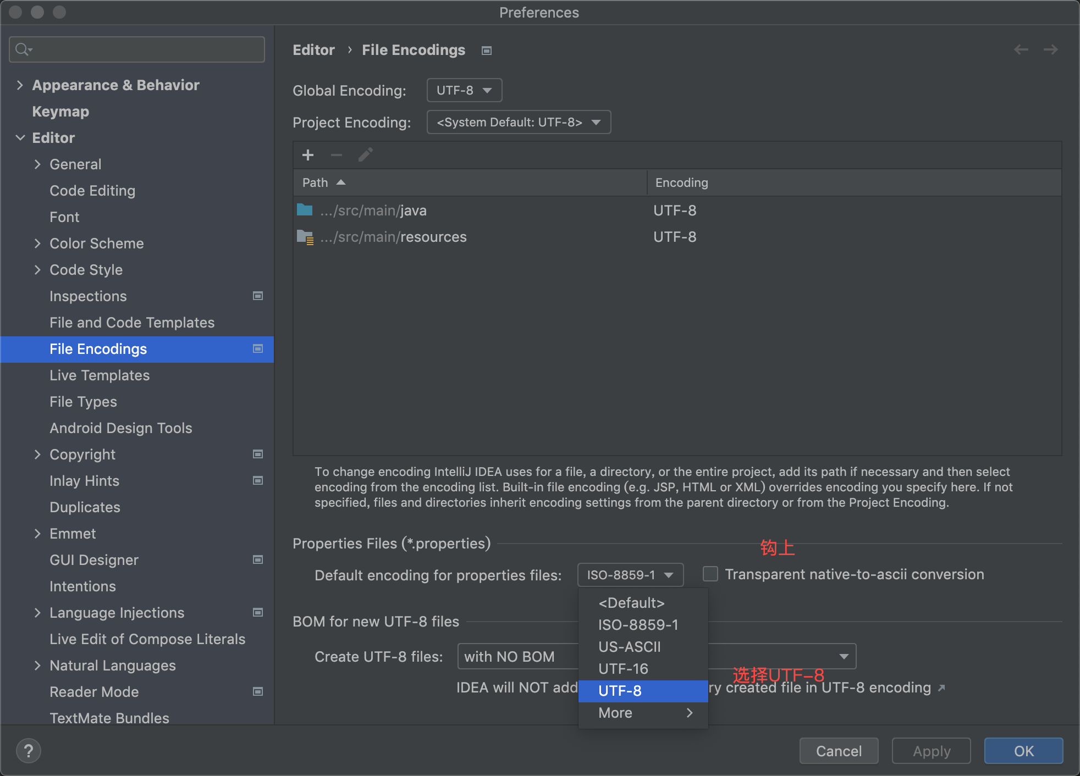This screenshot has width=1080, height=776.
Task: Click external link arrow after UTF-8 encoding text
Action: (941, 688)
